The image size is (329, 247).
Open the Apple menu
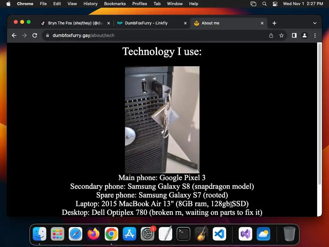[x=8, y=4]
